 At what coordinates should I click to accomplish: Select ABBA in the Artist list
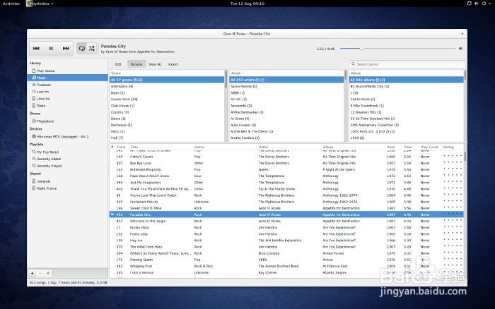tap(286, 93)
